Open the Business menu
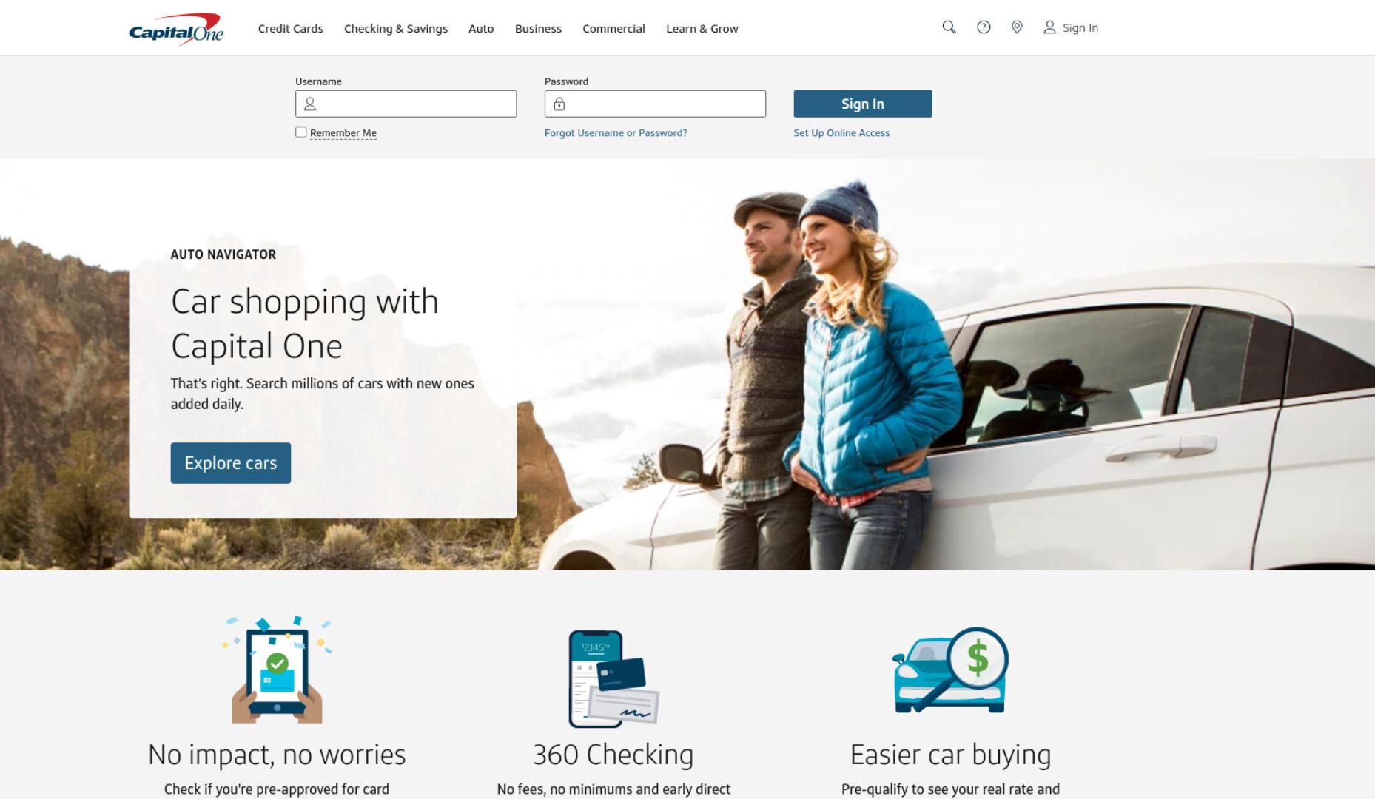Screen dimensions: 1375x799 (538, 29)
